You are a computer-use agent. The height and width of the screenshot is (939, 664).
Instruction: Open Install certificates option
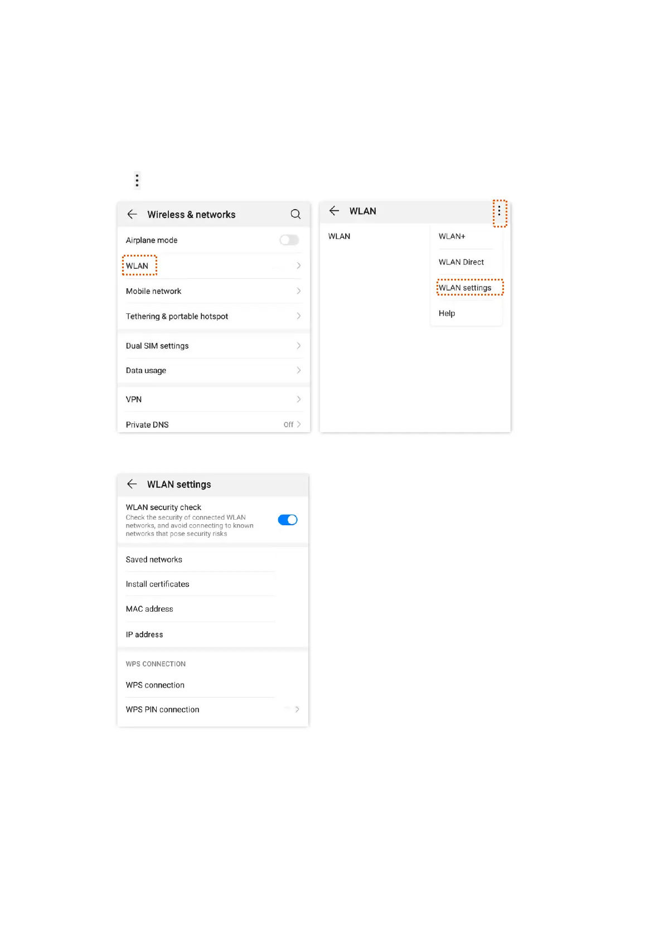[213, 584]
